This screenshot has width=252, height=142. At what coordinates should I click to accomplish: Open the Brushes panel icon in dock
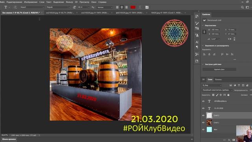click(197, 23)
